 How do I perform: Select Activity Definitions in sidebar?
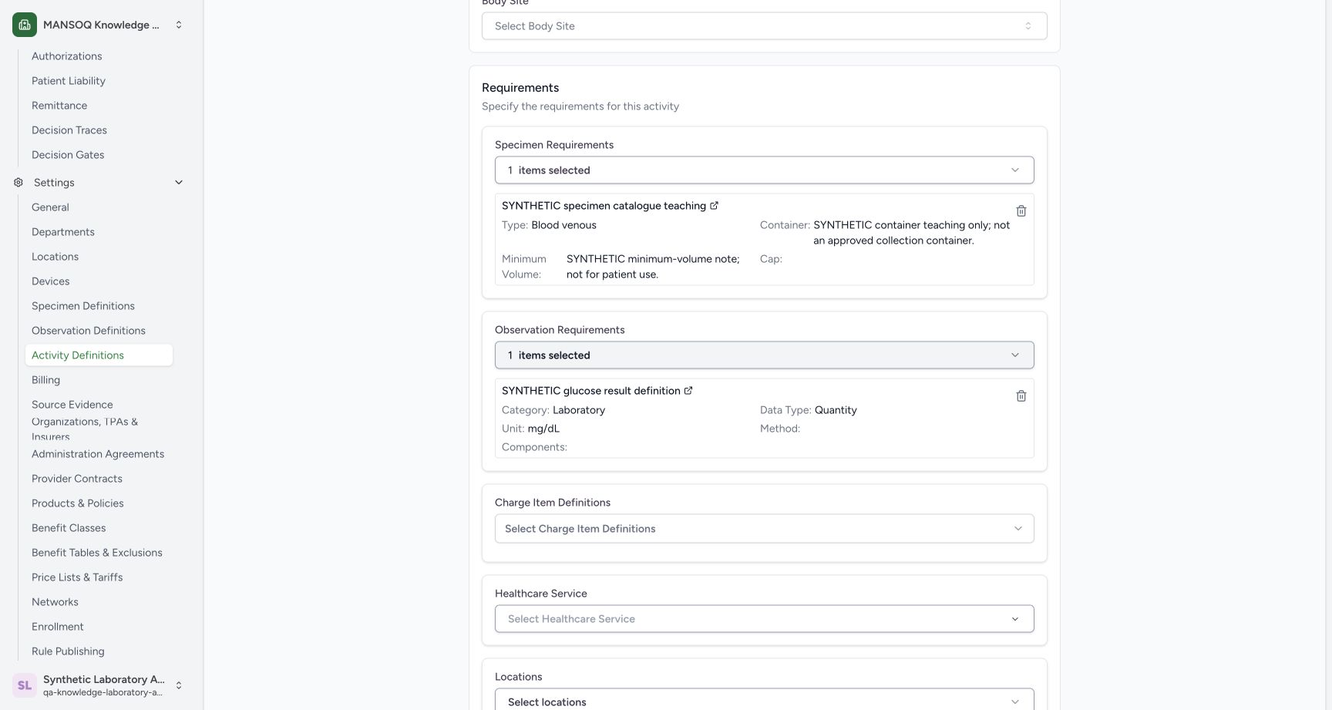point(99,355)
